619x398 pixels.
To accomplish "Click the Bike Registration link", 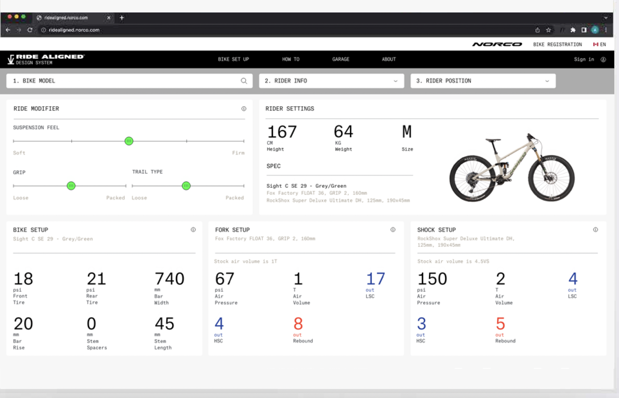I will (x=557, y=44).
